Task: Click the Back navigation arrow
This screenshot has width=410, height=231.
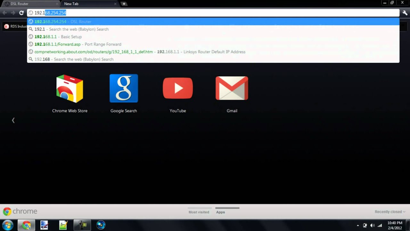Action: [x=4, y=13]
